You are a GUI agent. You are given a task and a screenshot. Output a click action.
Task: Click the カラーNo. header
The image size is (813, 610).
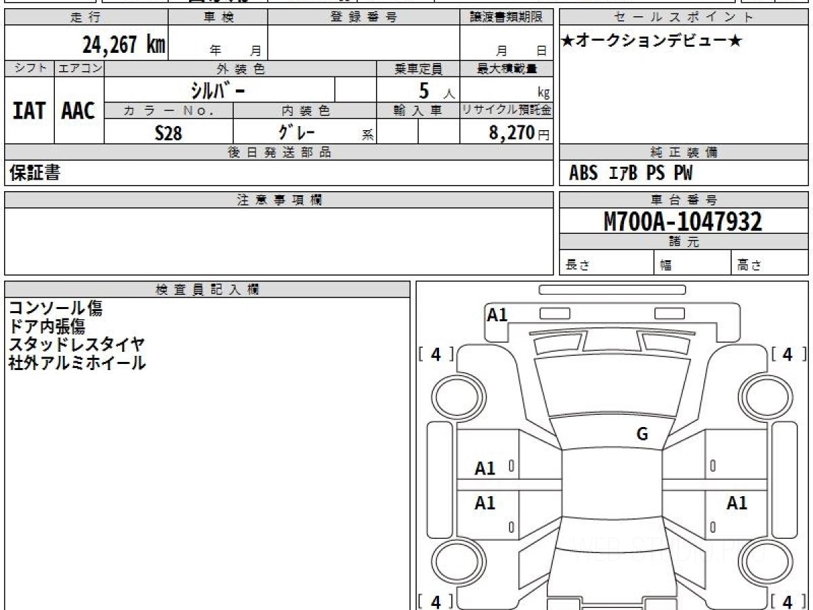point(169,110)
